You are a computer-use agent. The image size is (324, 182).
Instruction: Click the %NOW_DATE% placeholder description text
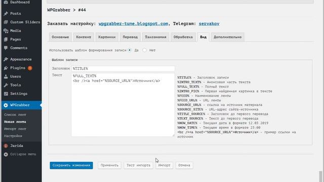[x=223, y=123]
